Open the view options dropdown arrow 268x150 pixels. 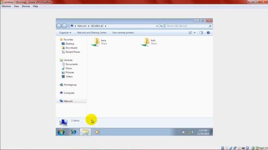click(x=194, y=32)
